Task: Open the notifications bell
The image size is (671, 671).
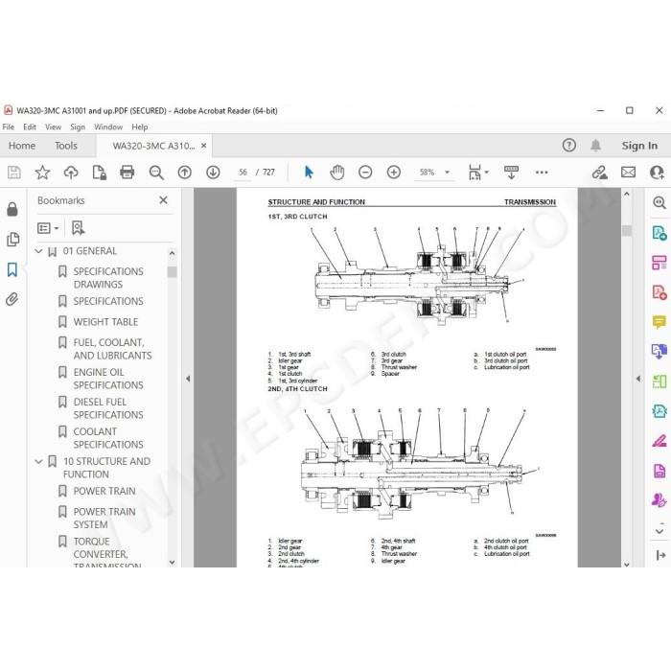Action: [x=595, y=146]
